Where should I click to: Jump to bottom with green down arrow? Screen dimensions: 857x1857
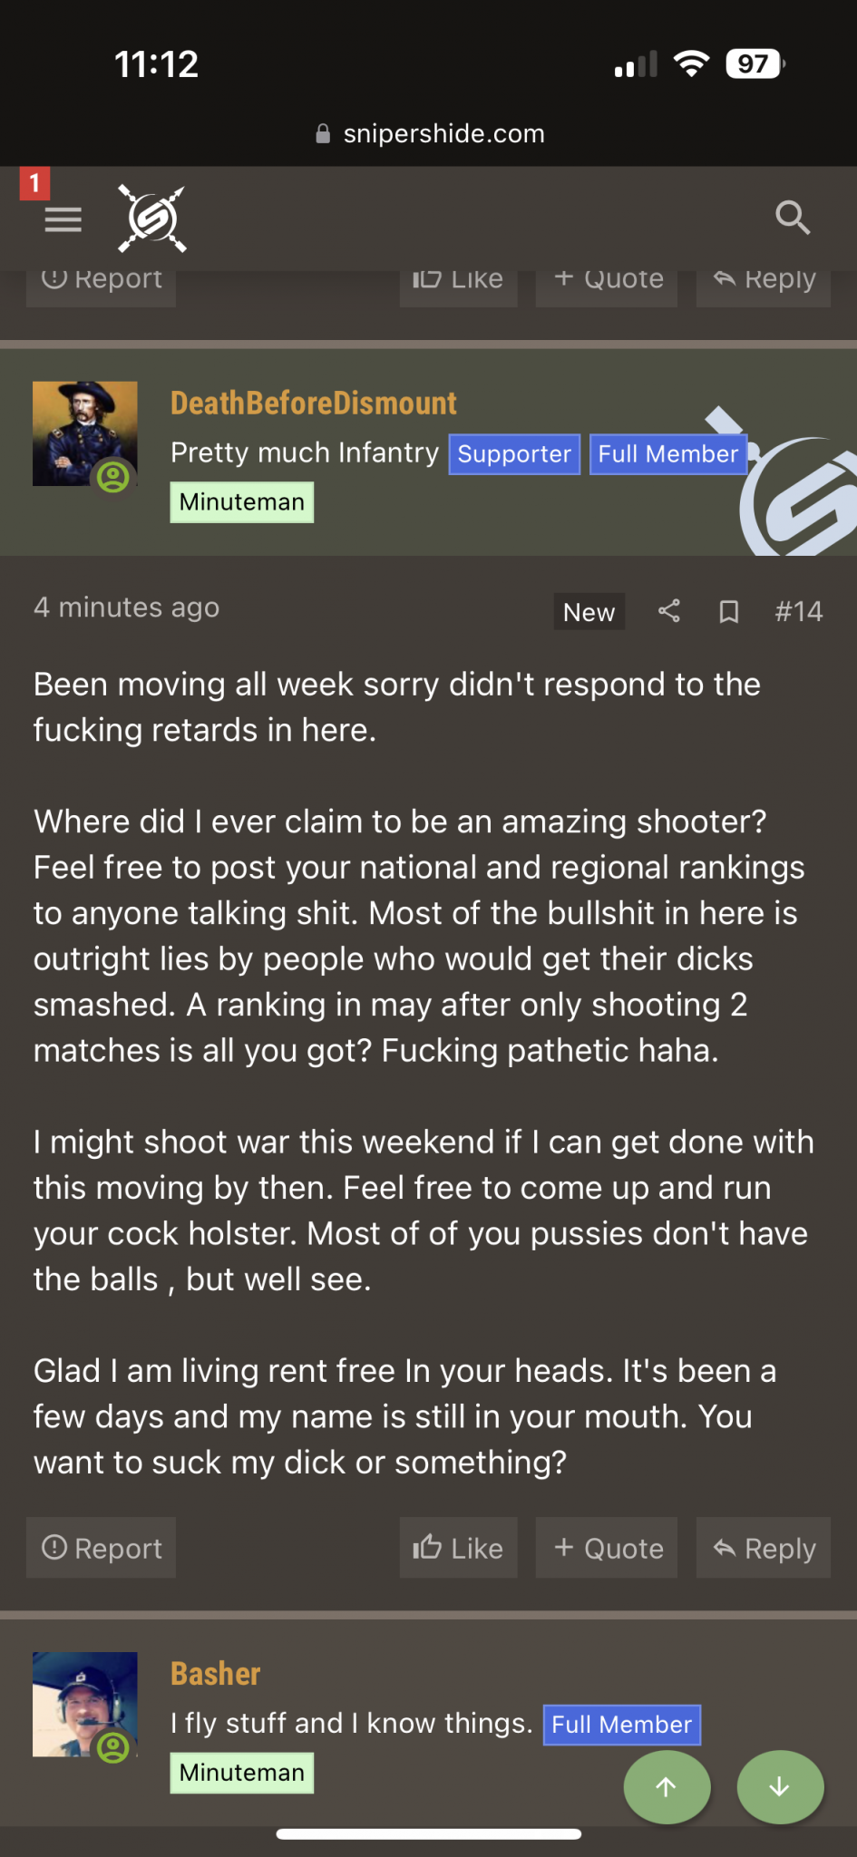[x=780, y=1786]
